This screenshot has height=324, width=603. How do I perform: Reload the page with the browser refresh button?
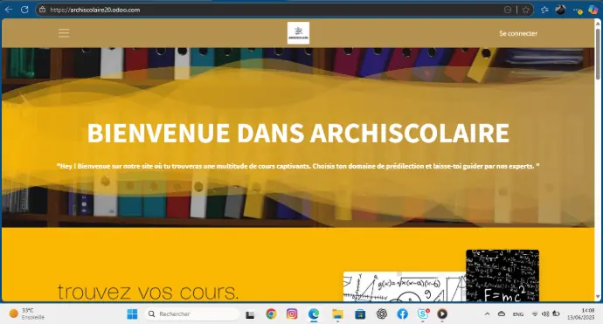pos(24,10)
